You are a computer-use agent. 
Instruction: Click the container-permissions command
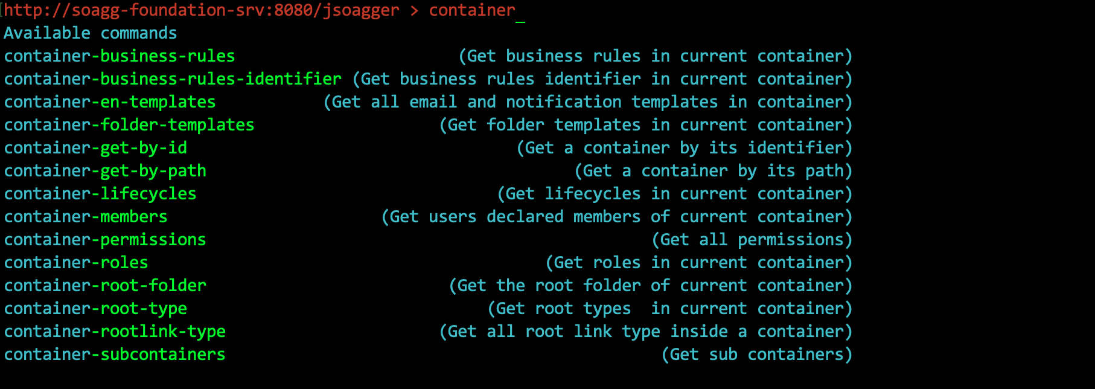[105, 240]
